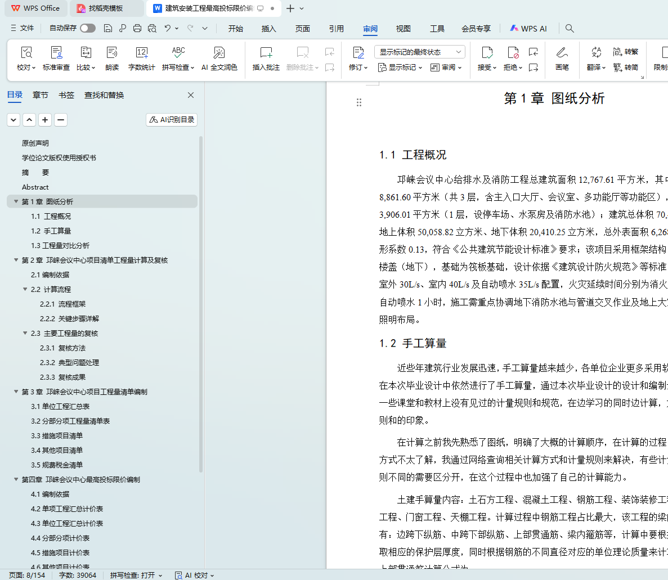Switch to the 书签 sidebar tab
The height and width of the screenshot is (580, 668).
pyautogui.click(x=66, y=95)
